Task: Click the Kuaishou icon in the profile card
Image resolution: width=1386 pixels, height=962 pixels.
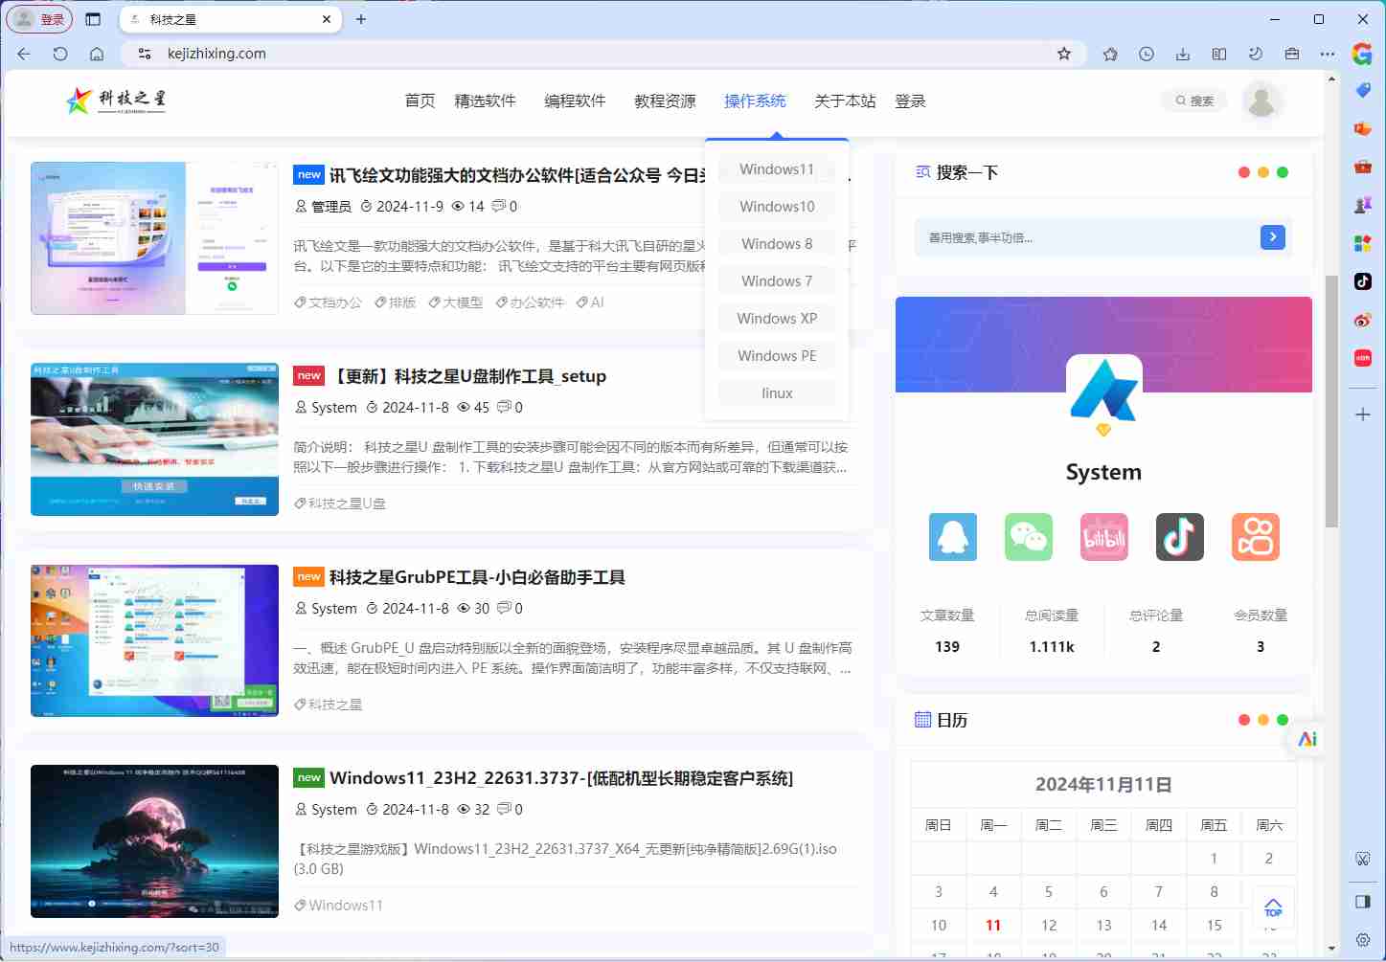Action: click(1255, 537)
